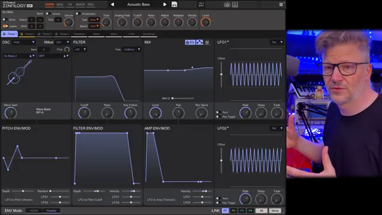The image size is (382, 215).
Task: Open the filter type LPF dropdown
Action: point(80,50)
